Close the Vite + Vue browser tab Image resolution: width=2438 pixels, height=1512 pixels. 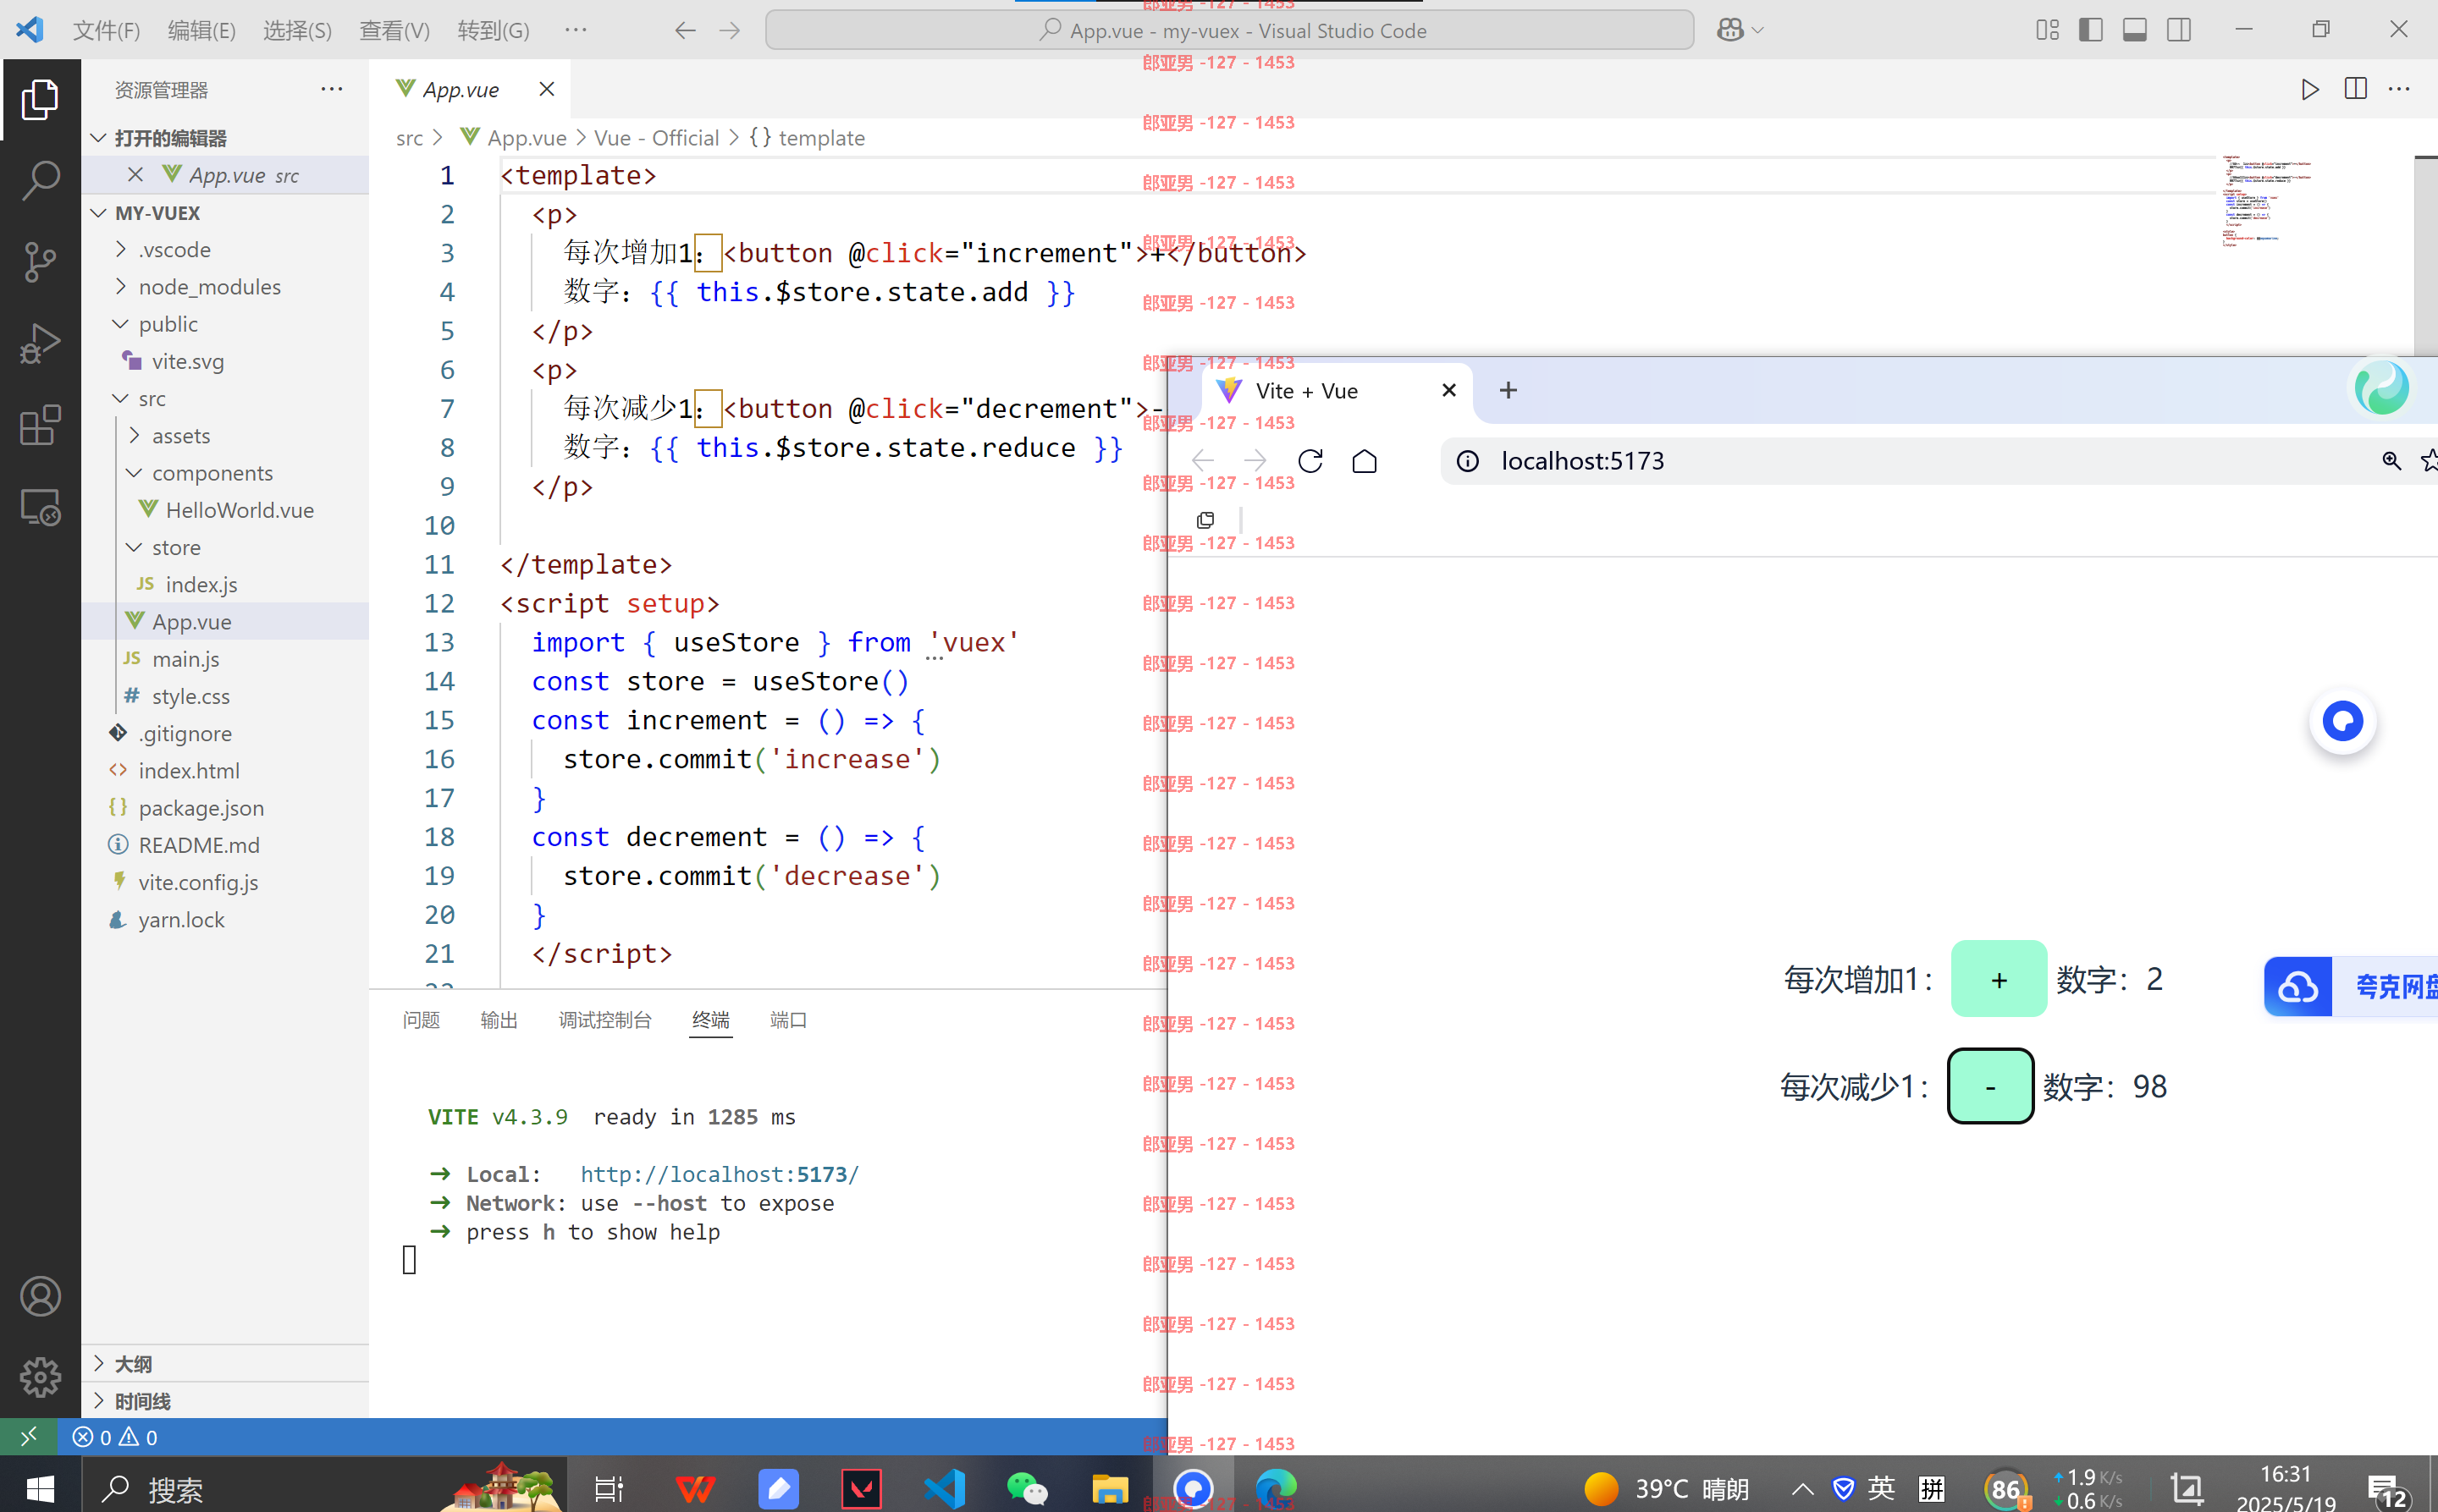point(1448,390)
